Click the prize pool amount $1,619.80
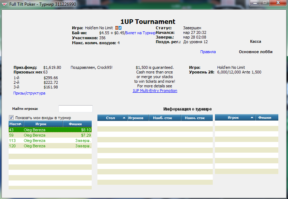 52,67
